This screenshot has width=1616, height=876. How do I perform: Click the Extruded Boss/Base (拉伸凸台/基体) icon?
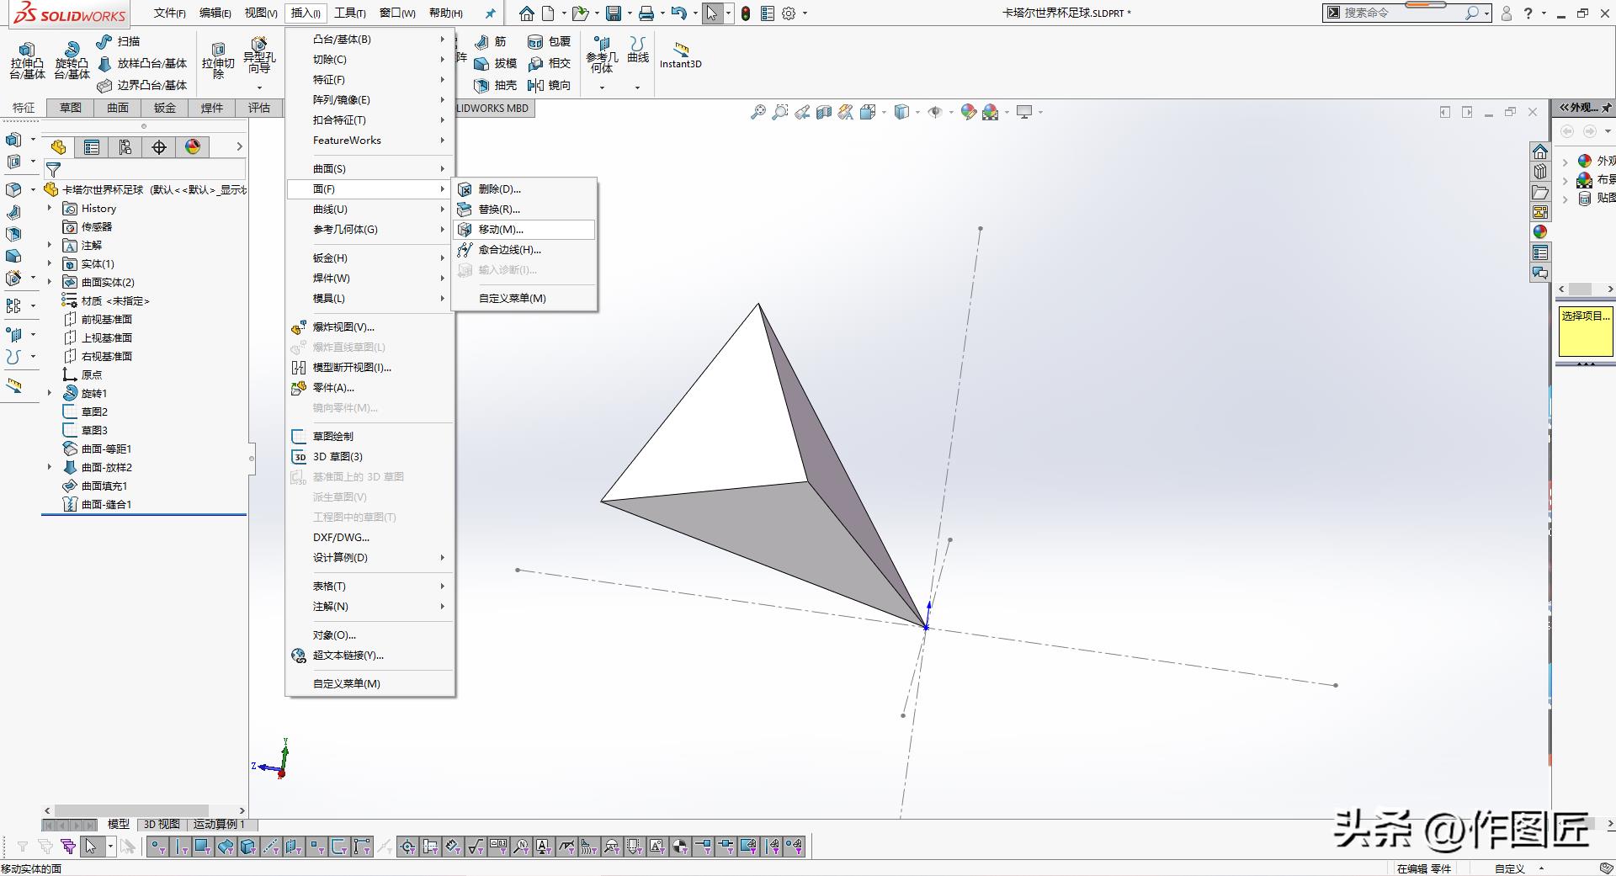[x=27, y=50]
